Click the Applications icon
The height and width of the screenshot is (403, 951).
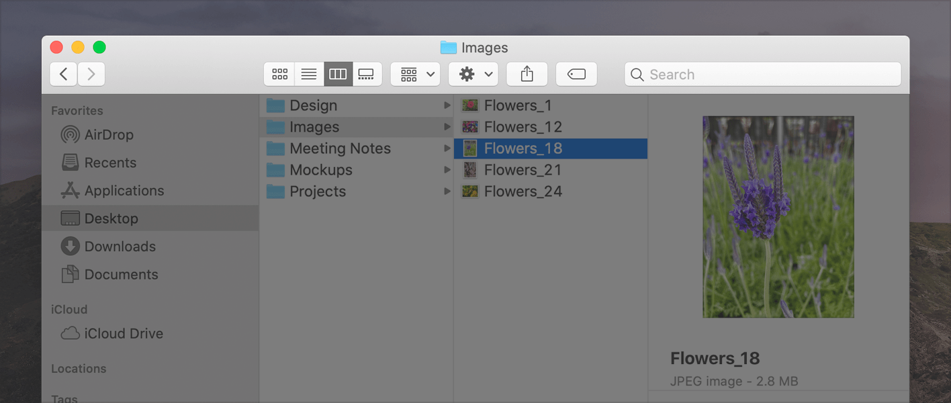tap(70, 191)
